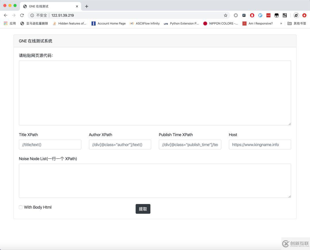Select the GNE 在线测试 browser tab
This screenshot has width=310, height=250.
tap(51, 6)
